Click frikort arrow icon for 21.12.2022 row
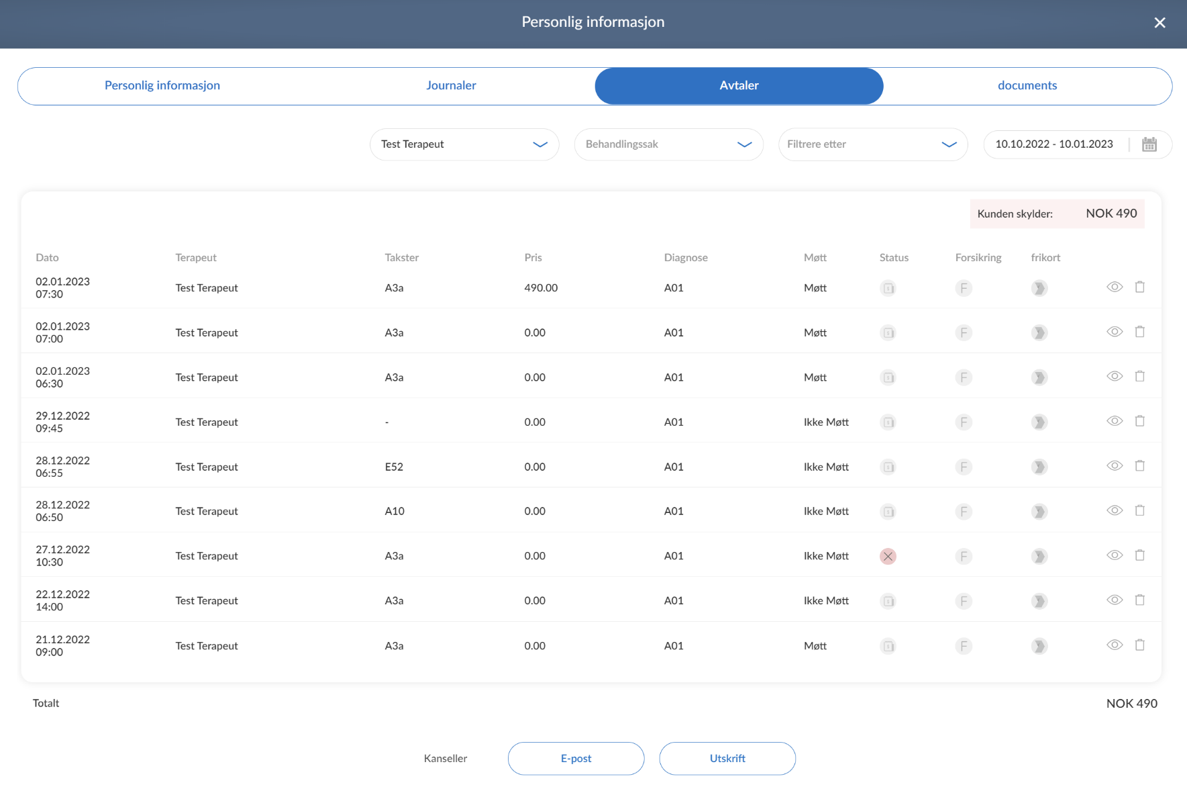This screenshot has width=1187, height=791. coord(1039,646)
